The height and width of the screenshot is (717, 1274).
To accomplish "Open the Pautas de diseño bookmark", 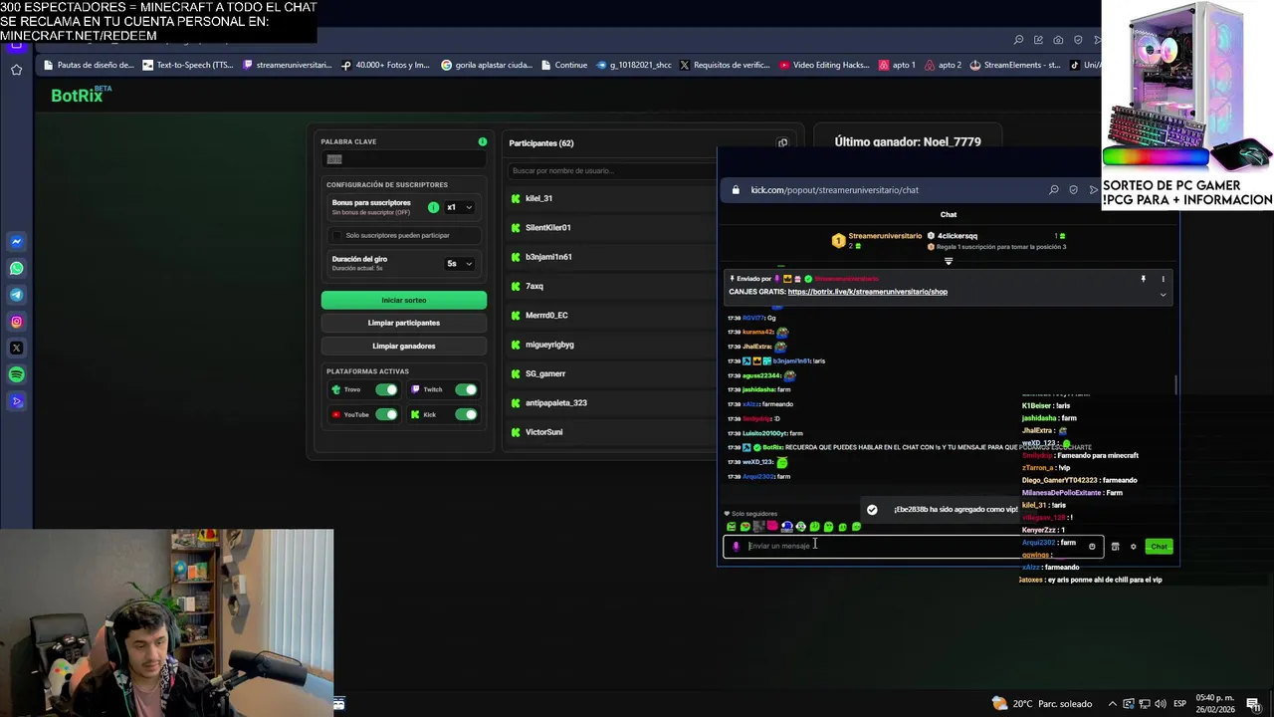I will [88, 65].
